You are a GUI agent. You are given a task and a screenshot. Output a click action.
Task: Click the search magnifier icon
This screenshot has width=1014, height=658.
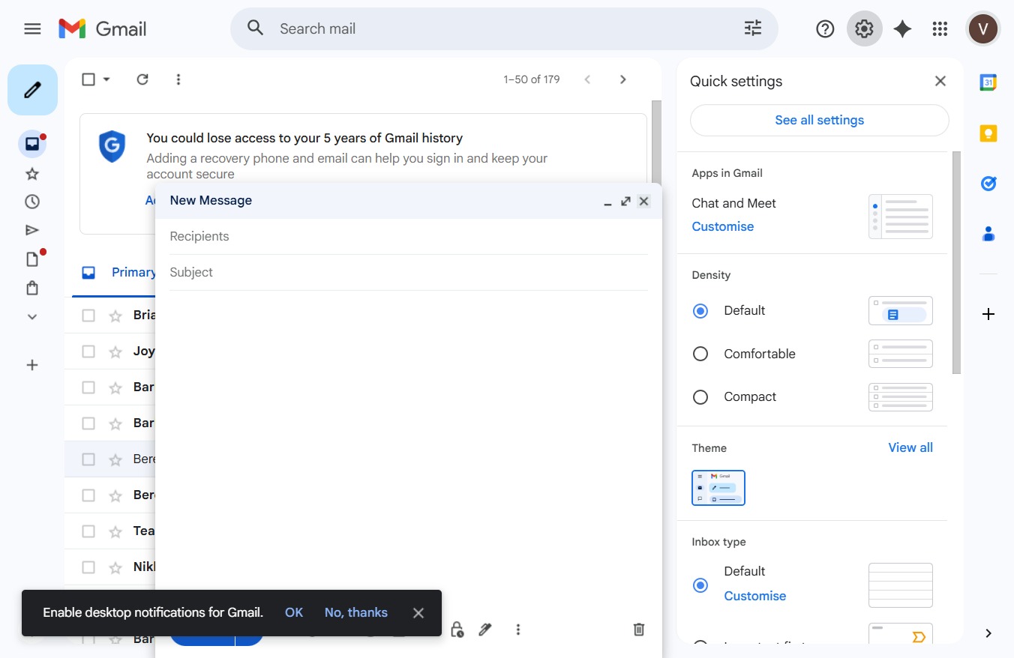click(x=256, y=28)
